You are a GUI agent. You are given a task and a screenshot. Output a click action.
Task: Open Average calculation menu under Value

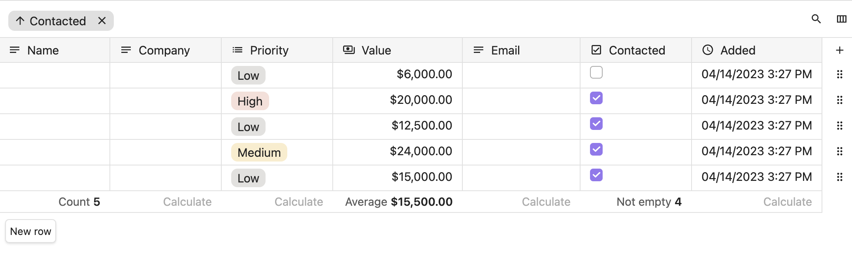coord(398,202)
